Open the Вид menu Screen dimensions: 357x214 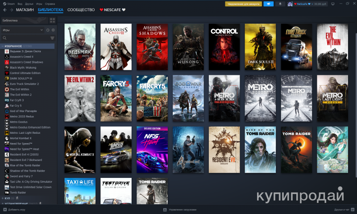click(20, 4)
